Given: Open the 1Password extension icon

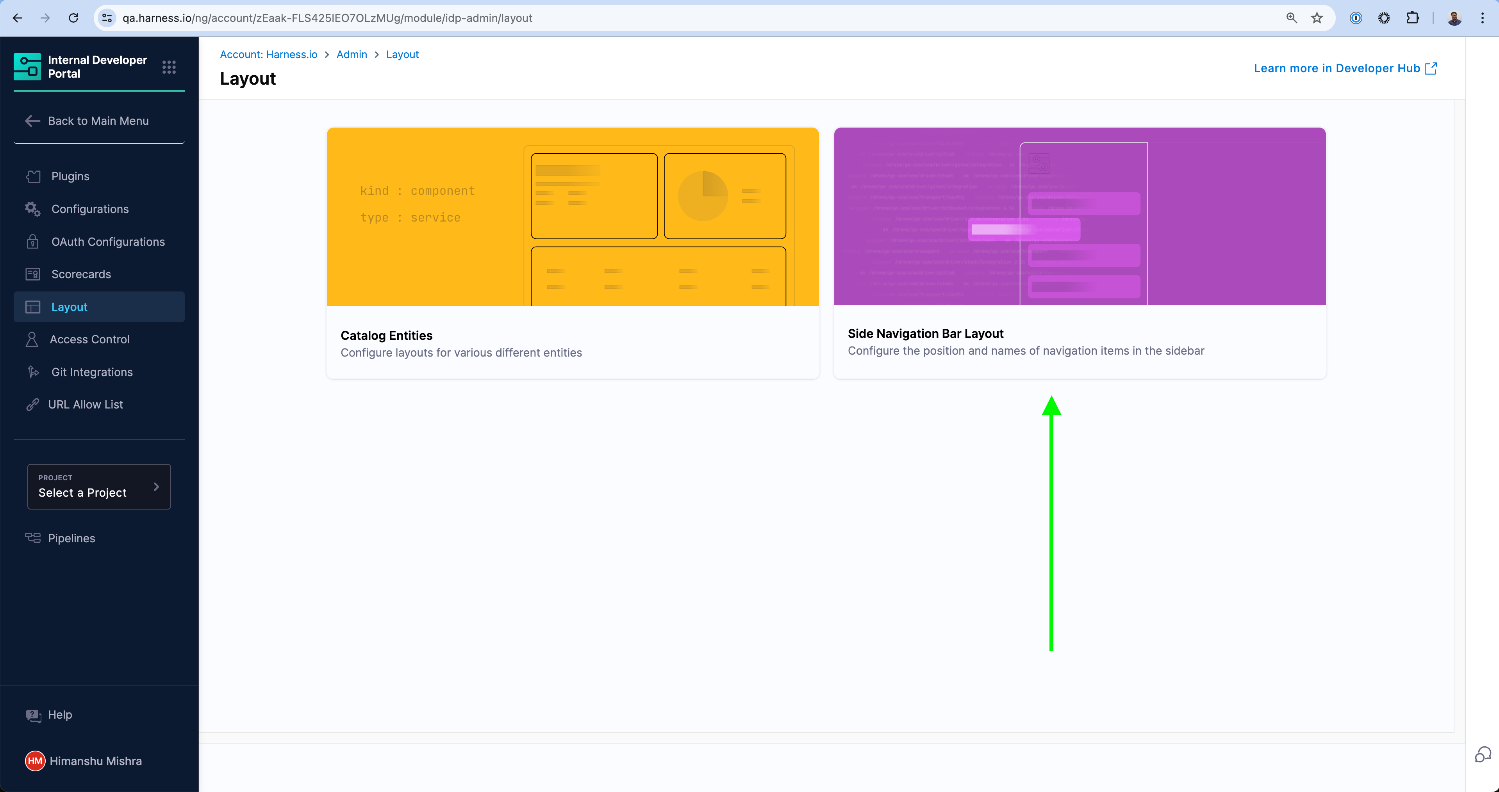Looking at the screenshot, I should [x=1356, y=18].
